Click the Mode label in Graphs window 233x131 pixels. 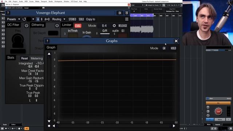[x=154, y=48]
